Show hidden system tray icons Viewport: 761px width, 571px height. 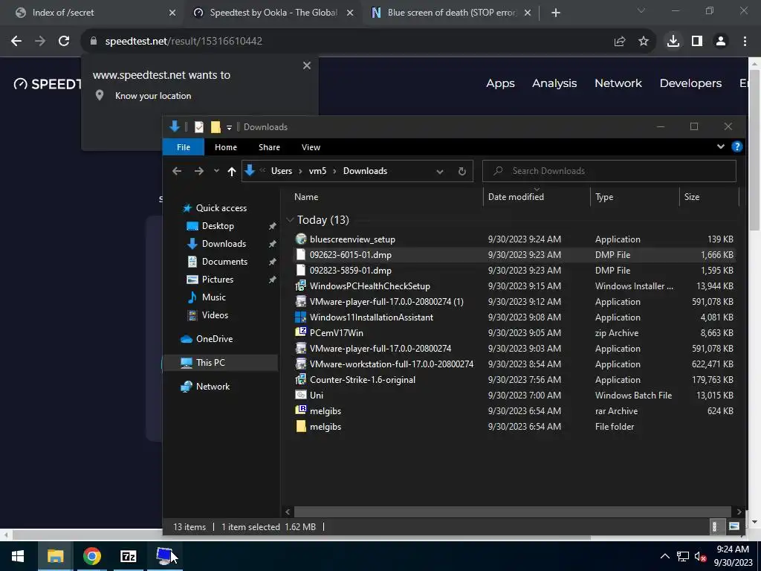pyautogui.click(x=665, y=556)
